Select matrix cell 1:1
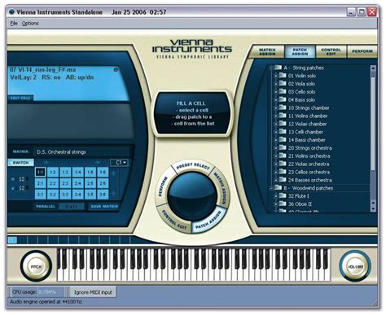 point(40,172)
